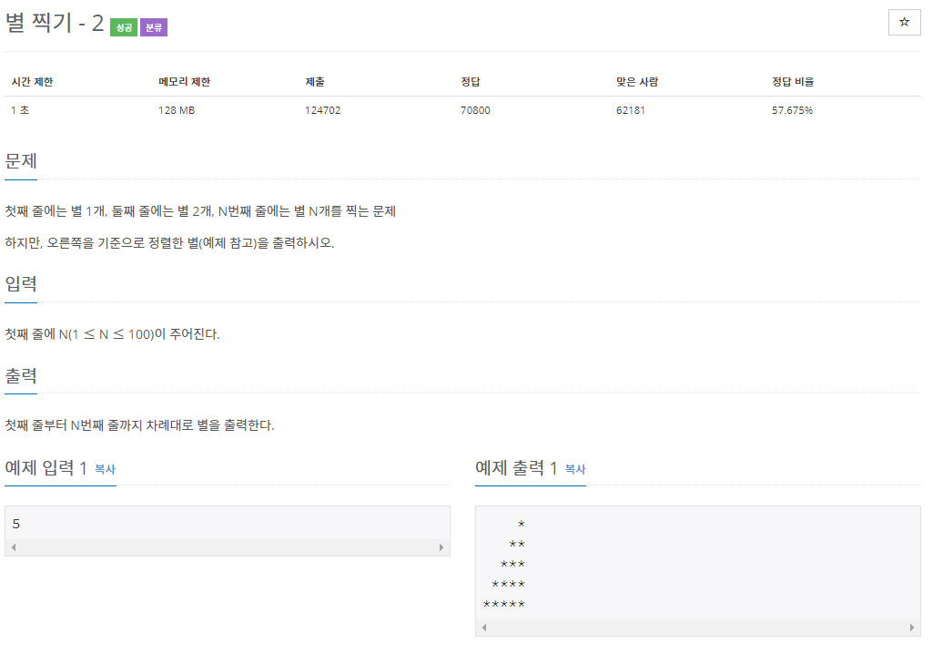This screenshot has width=933, height=654.
Task: Click the 시간 제한 column header
Action: pyautogui.click(x=32, y=82)
